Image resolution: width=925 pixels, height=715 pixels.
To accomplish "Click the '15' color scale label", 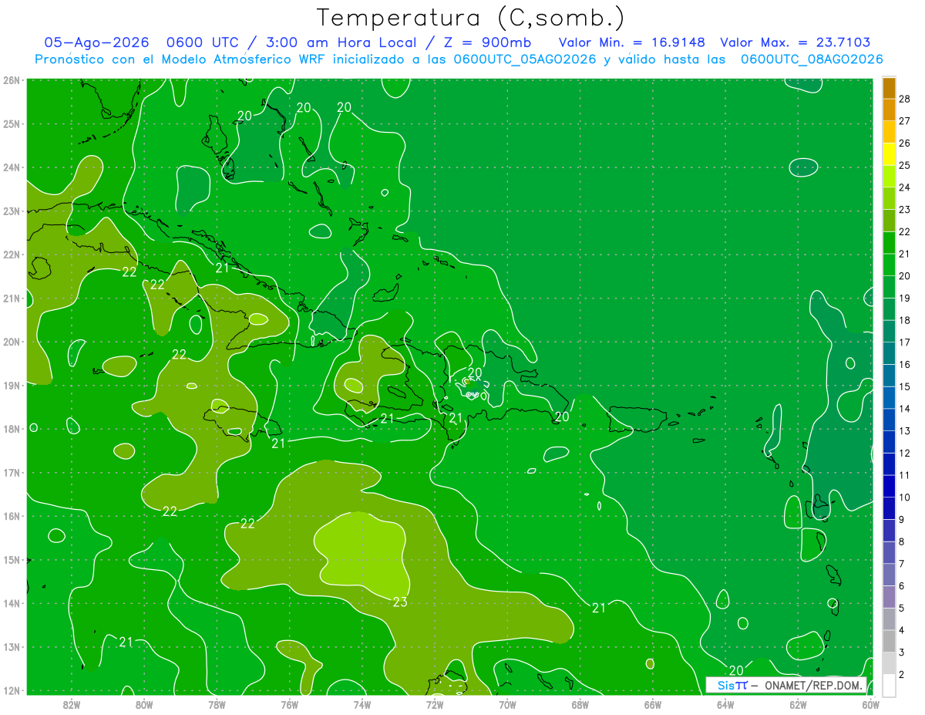I will click(905, 386).
